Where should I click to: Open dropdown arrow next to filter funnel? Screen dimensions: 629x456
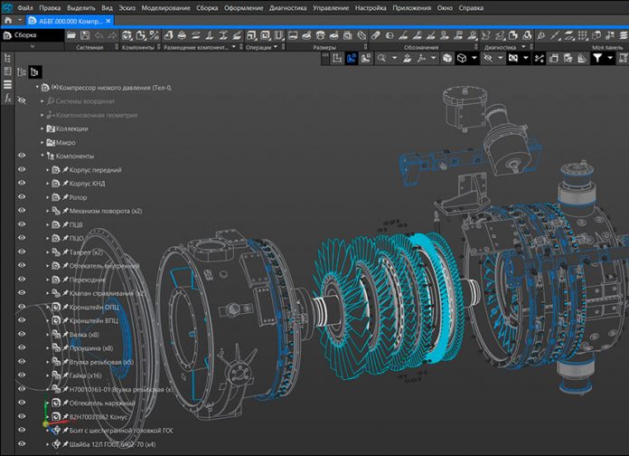pos(610,58)
